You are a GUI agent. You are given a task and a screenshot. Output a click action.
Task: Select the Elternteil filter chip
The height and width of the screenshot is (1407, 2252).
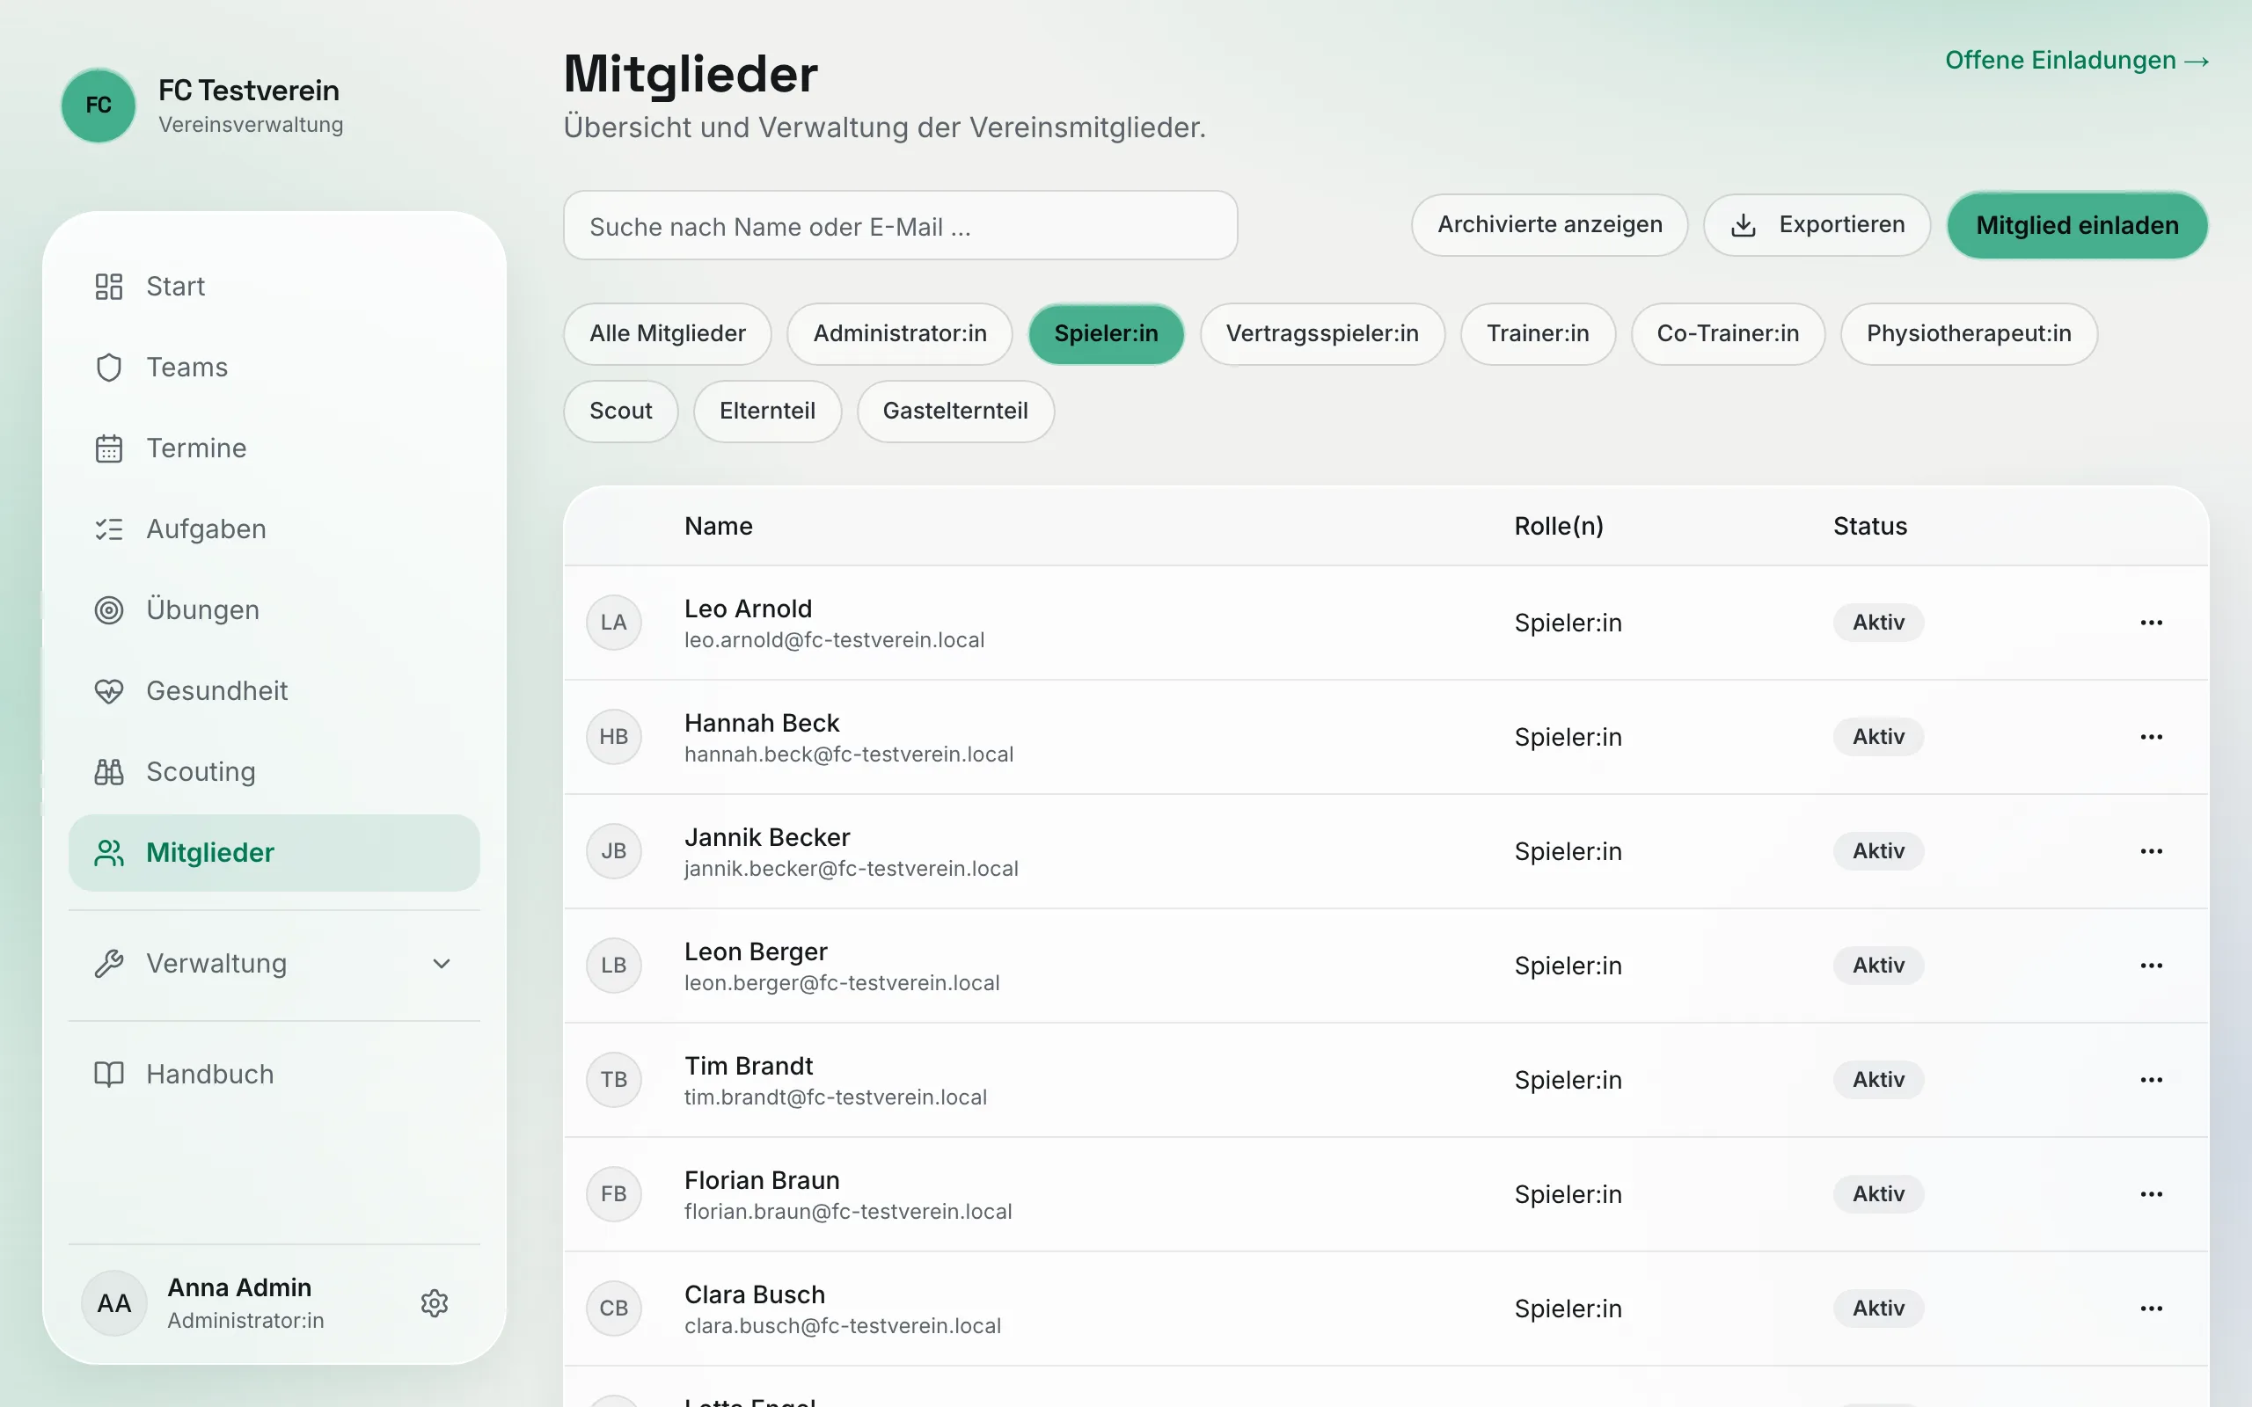tap(768, 412)
